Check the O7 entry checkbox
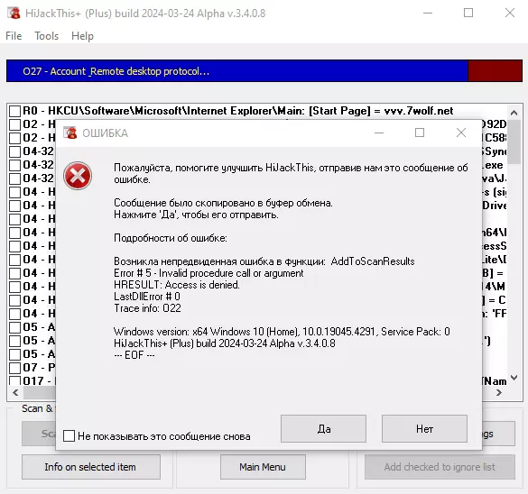Viewport: 528px width, 494px height. [14, 368]
